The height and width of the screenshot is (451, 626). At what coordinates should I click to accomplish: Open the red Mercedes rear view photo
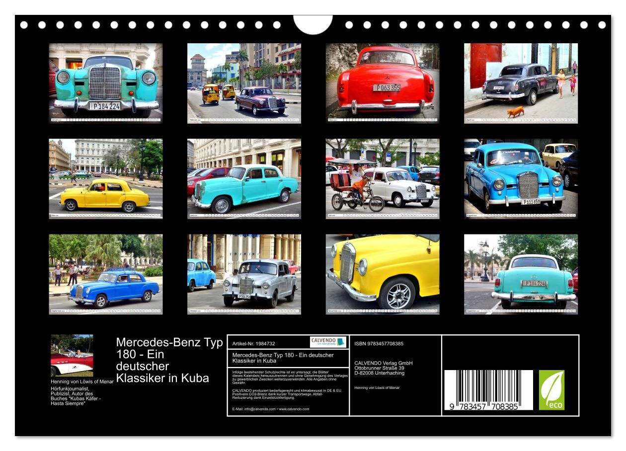point(382,82)
